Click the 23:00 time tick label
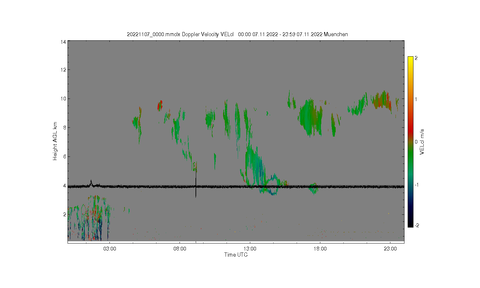This screenshot has width=480, height=288. 390,249
